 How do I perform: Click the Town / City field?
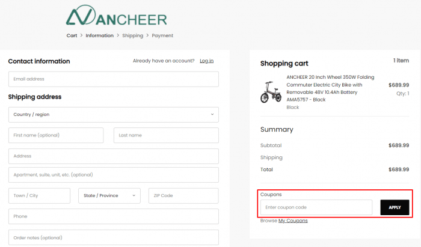point(40,196)
